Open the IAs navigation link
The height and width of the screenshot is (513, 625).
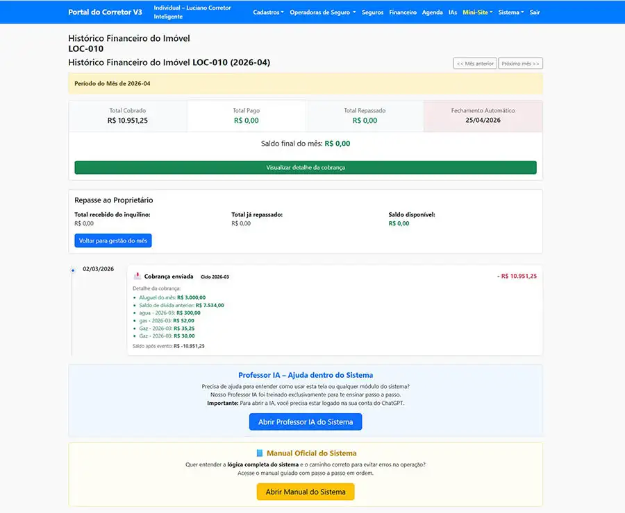[453, 12]
